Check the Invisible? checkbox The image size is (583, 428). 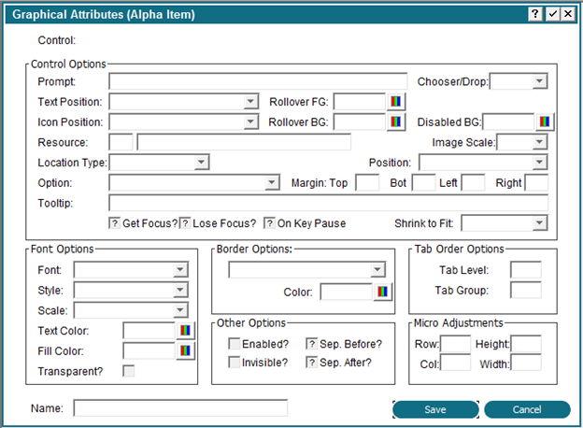point(234,363)
